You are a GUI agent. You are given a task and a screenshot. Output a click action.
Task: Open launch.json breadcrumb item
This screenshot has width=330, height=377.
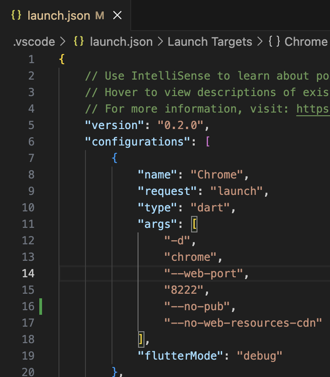121,42
